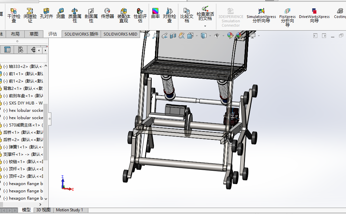Toggle the Section View icon

tap(173, 36)
